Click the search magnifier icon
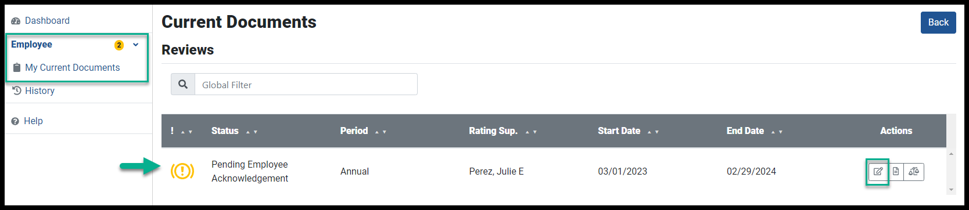Viewport: 969px width, 210px height. pos(183,84)
